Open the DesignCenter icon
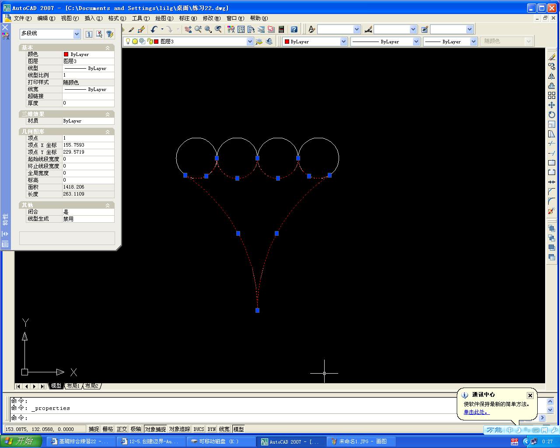The width and height of the screenshot is (560, 448). [241, 29]
